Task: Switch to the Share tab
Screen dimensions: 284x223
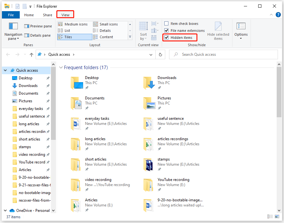Action: click(48, 15)
